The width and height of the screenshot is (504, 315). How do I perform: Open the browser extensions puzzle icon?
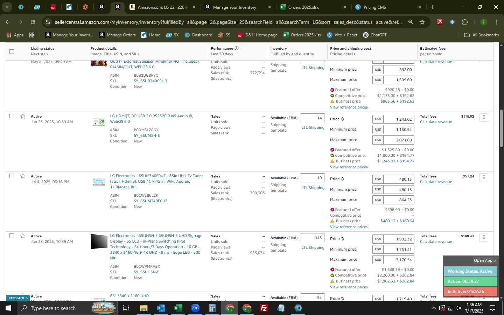click(465, 22)
